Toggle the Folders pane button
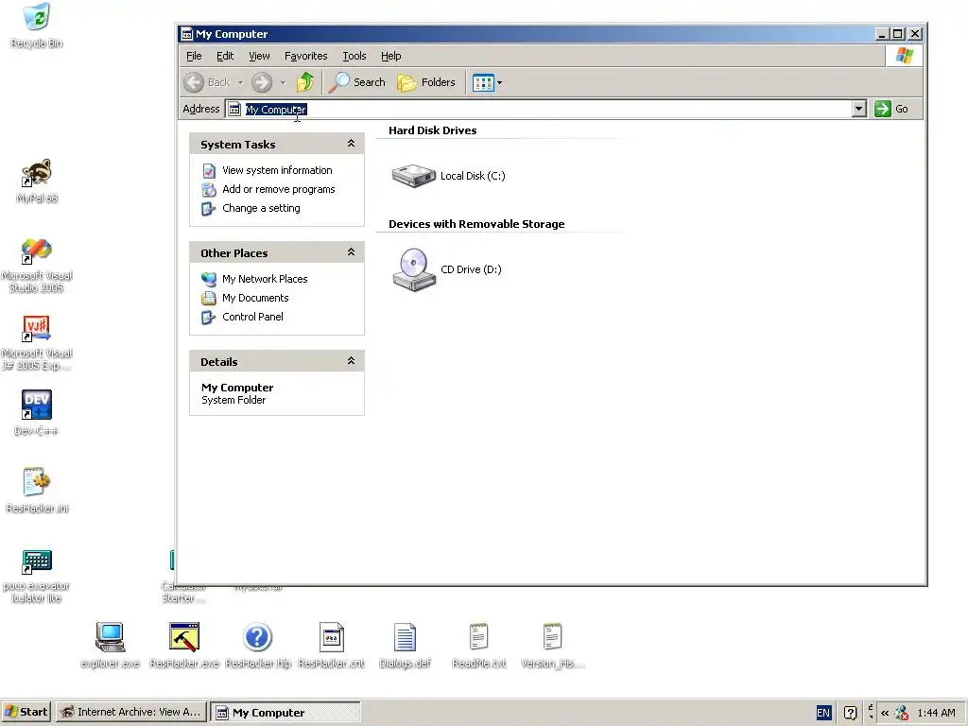 coord(426,82)
